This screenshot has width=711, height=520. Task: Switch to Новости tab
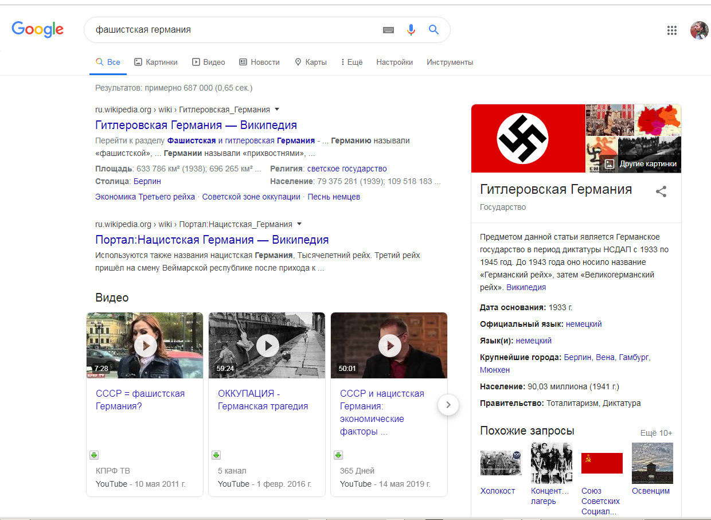click(x=259, y=62)
